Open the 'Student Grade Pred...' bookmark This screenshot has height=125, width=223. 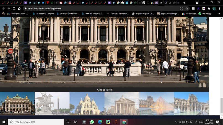pos(68,14)
